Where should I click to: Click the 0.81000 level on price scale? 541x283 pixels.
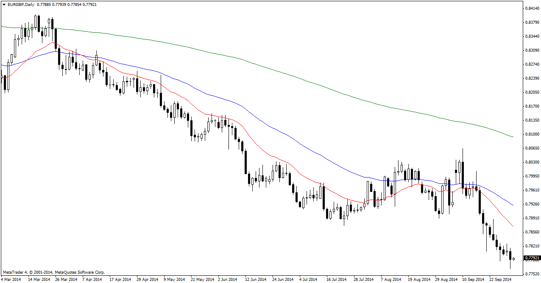pos(532,134)
